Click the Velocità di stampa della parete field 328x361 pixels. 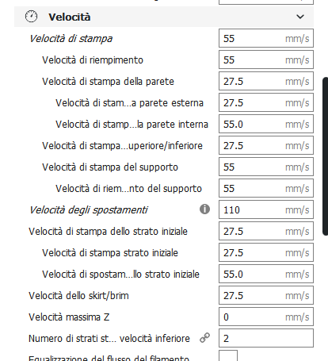tap(266, 81)
